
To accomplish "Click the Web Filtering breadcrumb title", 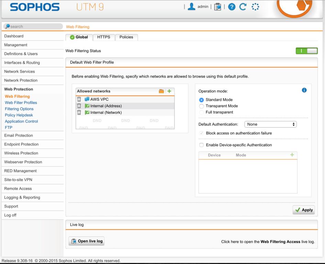I will 78,27.
